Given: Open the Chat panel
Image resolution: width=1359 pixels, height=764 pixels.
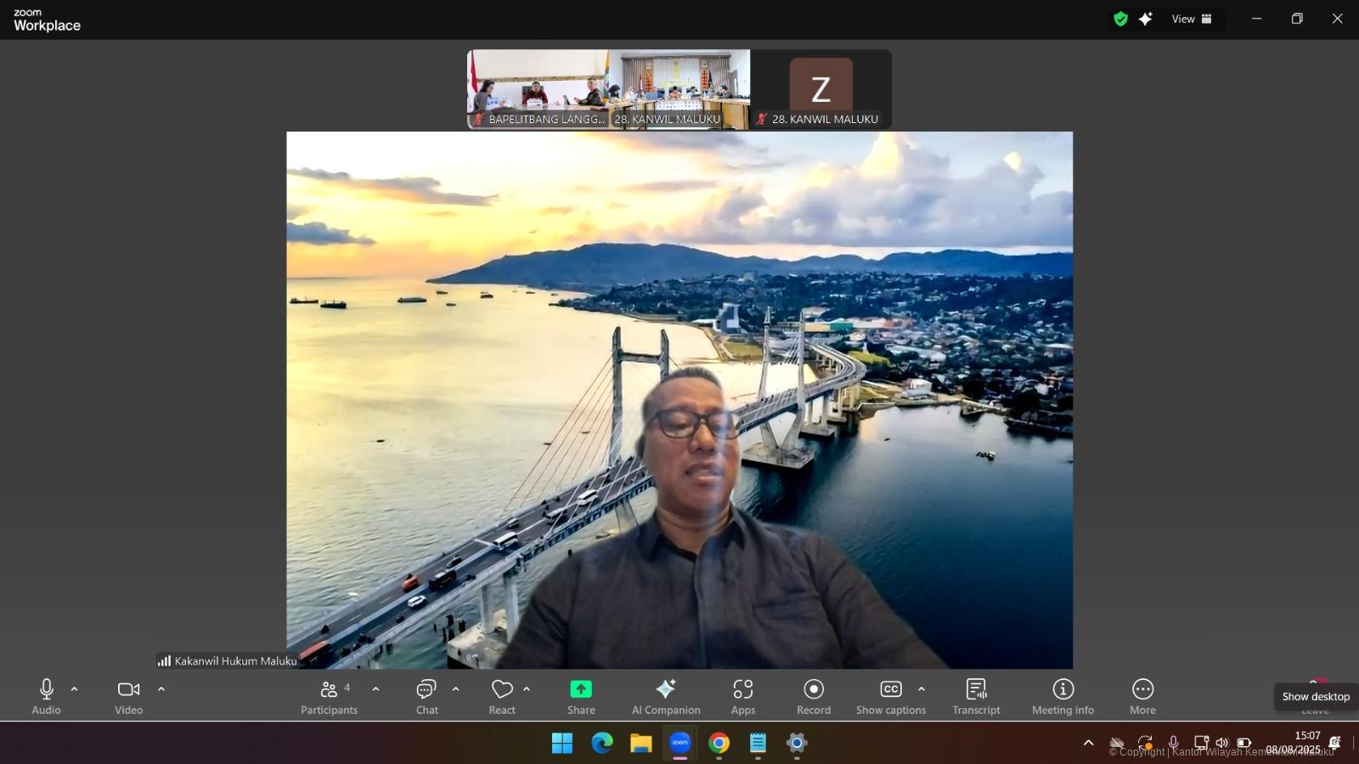Looking at the screenshot, I should pos(426,697).
